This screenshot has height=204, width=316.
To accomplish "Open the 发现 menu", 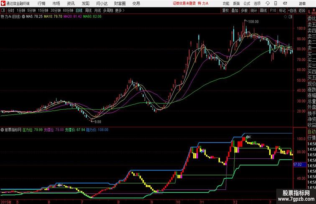I will 85,3.
